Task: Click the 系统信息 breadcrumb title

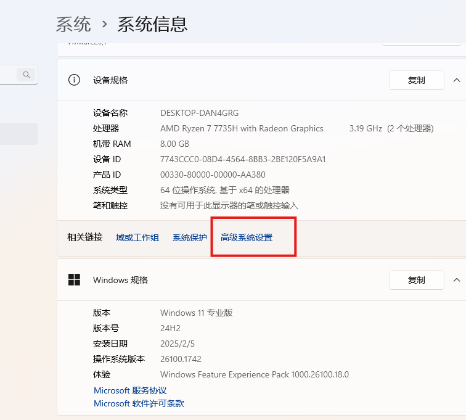Action: [x=152, y=24]
